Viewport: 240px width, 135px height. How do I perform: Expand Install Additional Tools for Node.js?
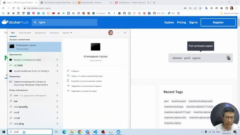coord(57,71)
